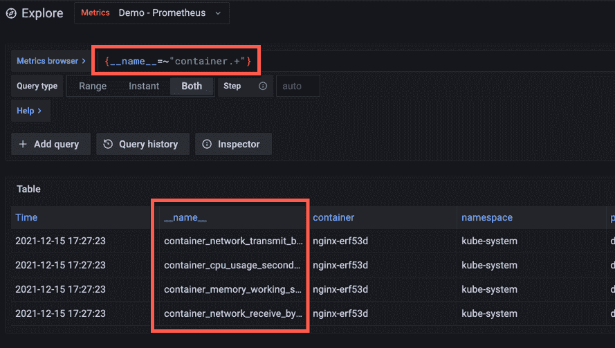Sort by the namespace column header

(x=487, y=217)
